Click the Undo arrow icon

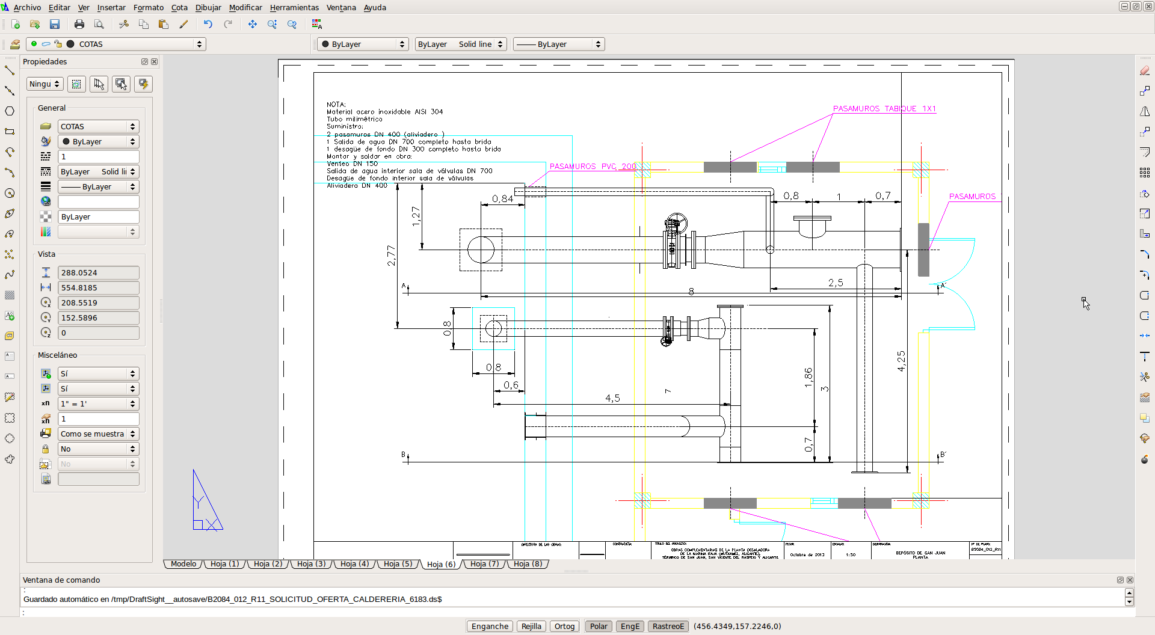208,24
